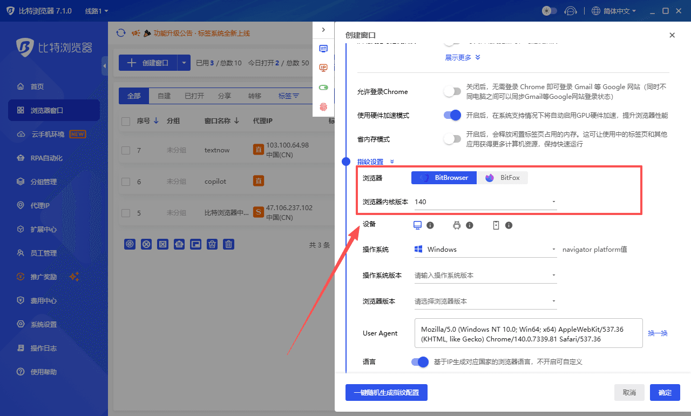Select the mobile phone device icon
Viewport: 691px width, 416px height.
point(496,225)
